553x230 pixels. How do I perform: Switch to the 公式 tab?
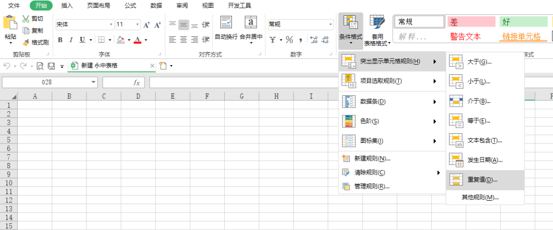pyautogui.click(x=130, y=6)
